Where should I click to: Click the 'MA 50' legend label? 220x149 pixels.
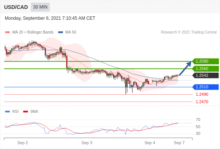(x=71, y=32)
